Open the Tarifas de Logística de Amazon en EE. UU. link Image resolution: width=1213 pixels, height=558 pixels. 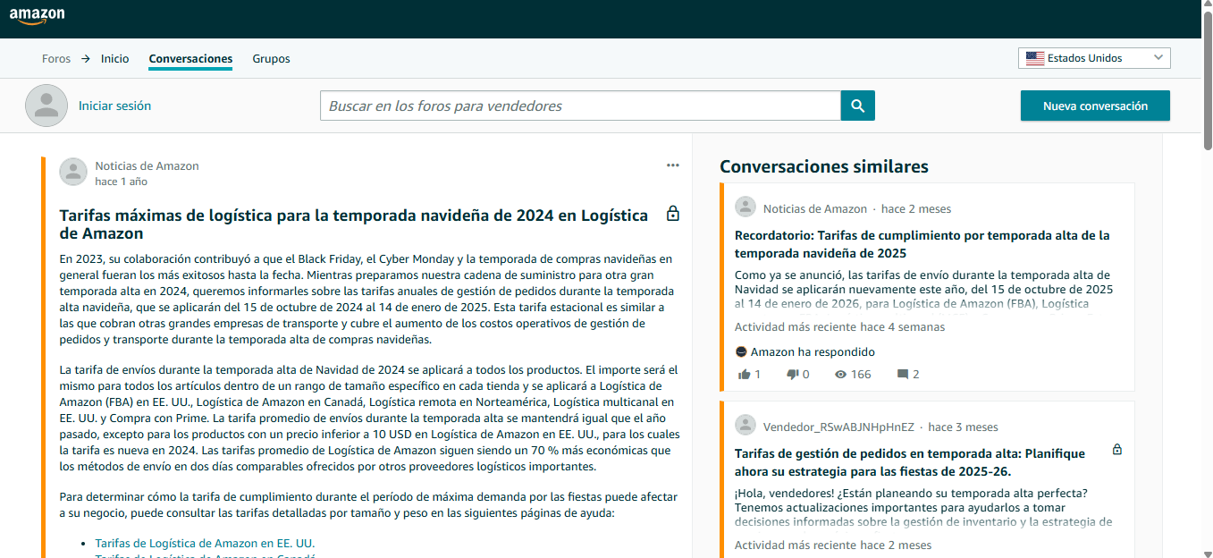point(205,543)
